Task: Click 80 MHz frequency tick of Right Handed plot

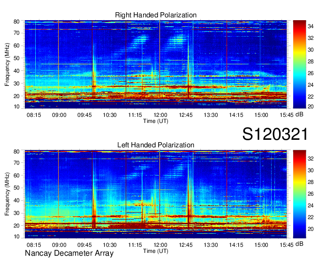Action: [16, 22]
